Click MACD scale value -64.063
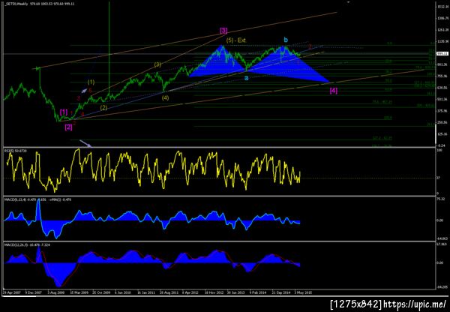This screenshot has width=450, height=312. [441, 238]
